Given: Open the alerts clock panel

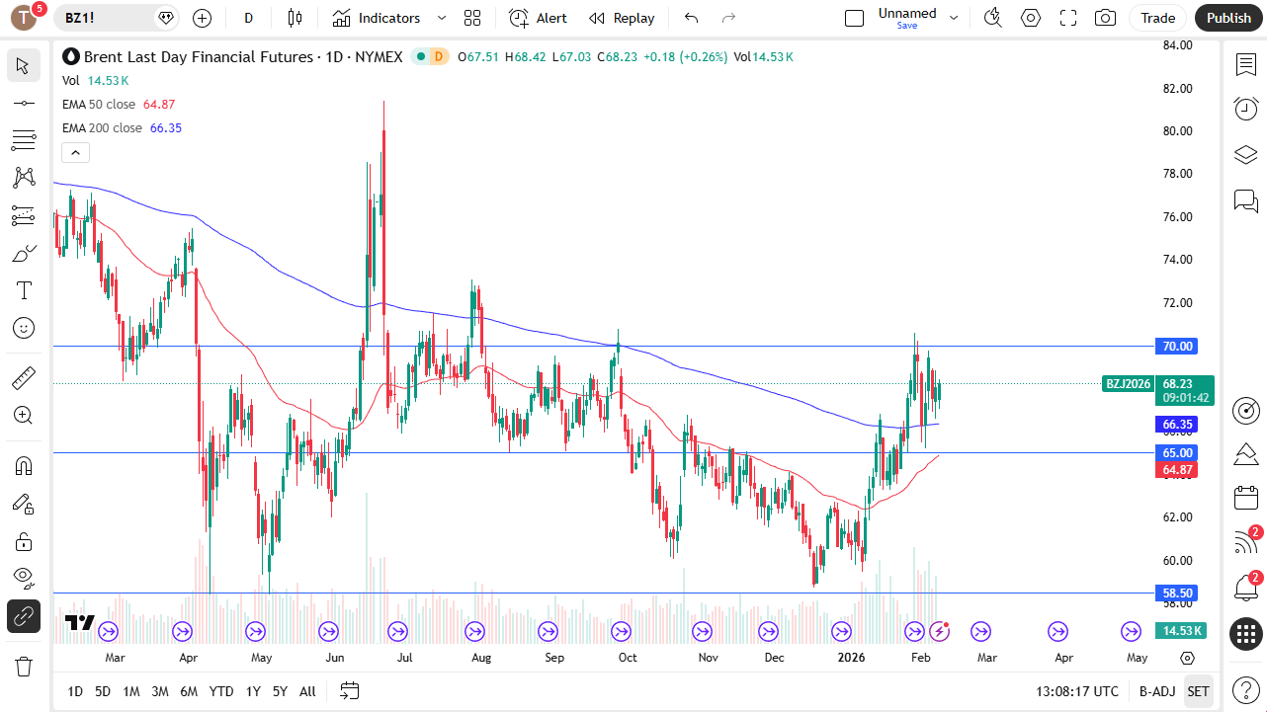Looking at the screenshot, I should [x=1246, y=109].
